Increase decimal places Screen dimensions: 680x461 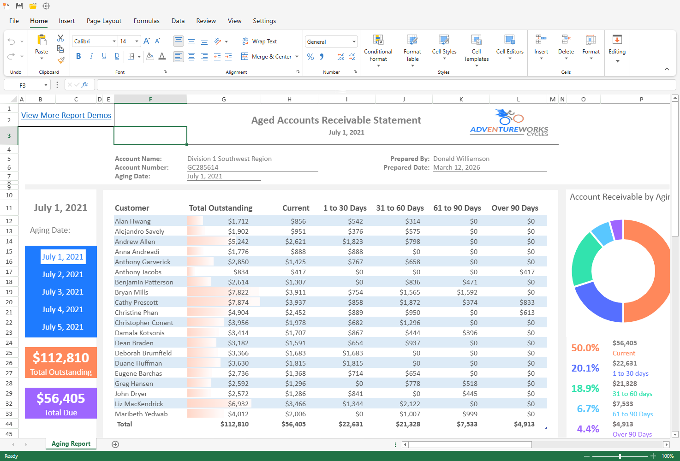point(341,57)
